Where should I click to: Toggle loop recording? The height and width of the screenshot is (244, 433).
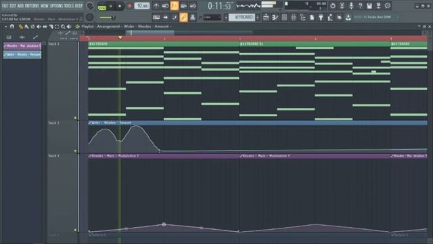[193, 6]
